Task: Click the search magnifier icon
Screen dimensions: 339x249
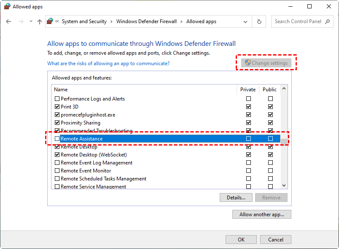Action: pyautogui.click(x=327, y=21)
